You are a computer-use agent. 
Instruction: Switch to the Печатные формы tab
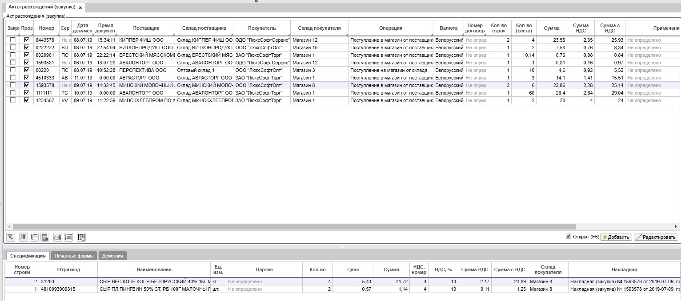tap(74, 256)
